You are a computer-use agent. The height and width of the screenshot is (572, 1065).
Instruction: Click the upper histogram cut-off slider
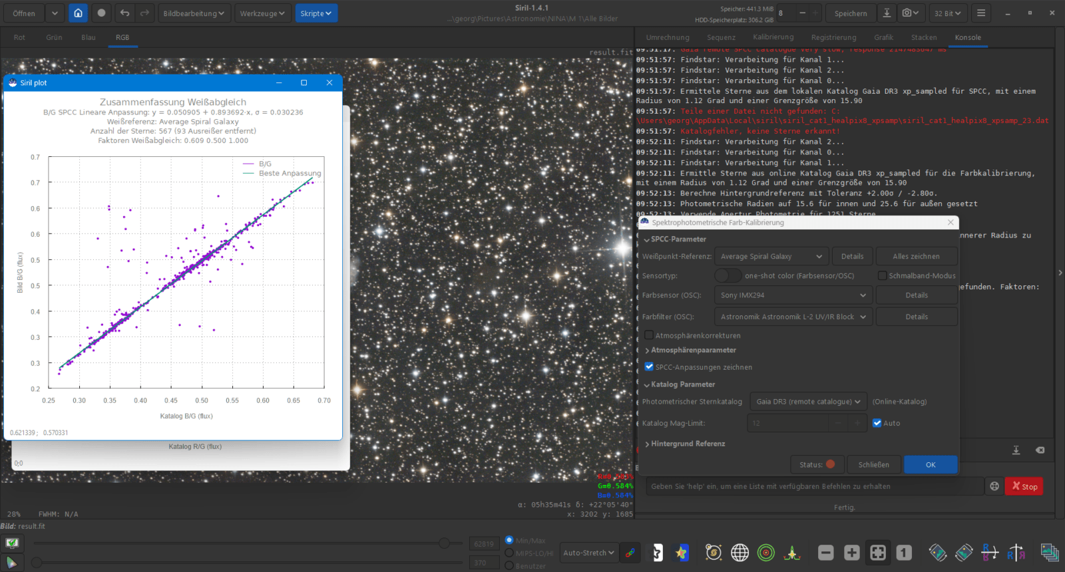(x=444, y=543)
